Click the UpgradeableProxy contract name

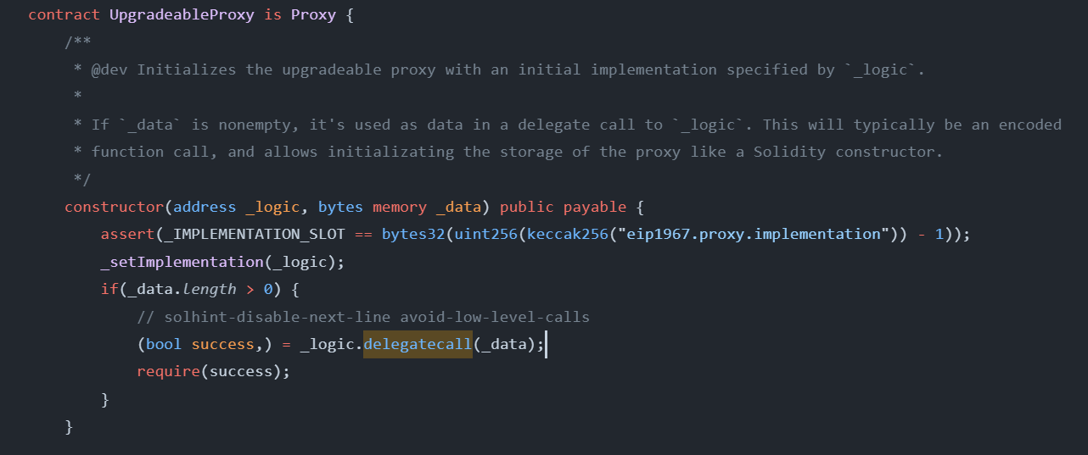[x=182, y=15]
